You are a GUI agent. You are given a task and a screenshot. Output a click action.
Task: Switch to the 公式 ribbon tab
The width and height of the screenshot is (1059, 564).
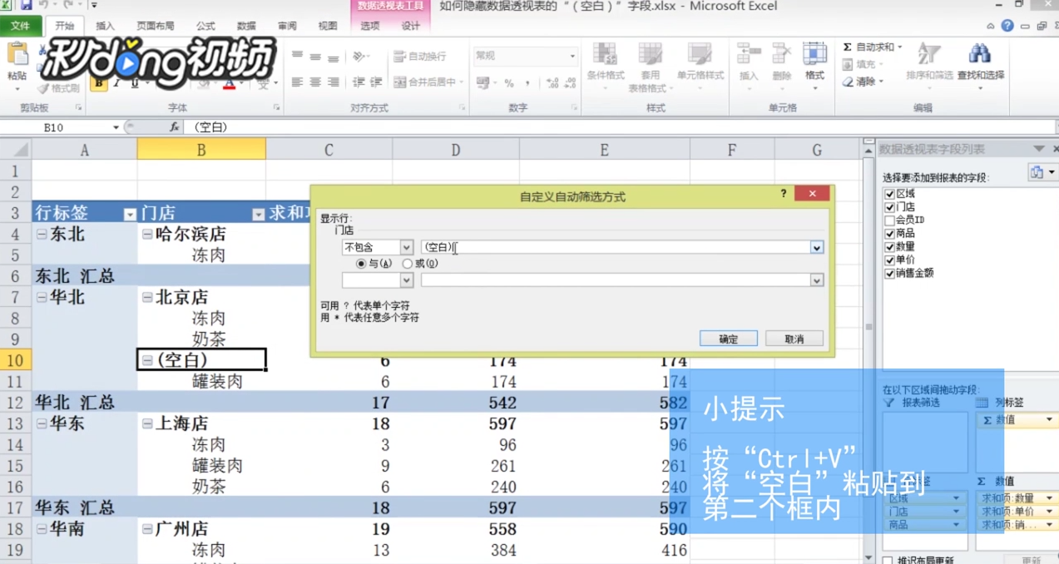click(205, 26)
